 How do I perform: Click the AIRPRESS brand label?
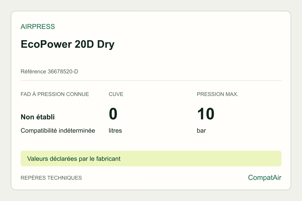pos(38,27)
